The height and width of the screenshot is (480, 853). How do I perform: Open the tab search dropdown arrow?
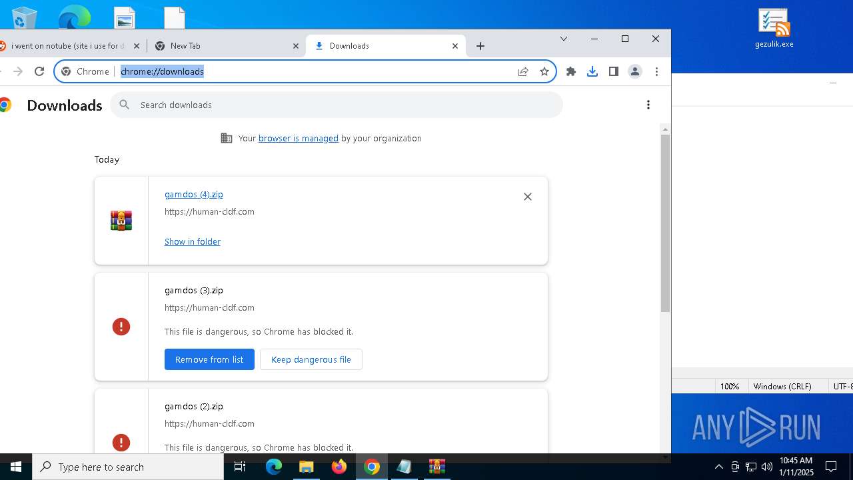(x=564, y=39)
